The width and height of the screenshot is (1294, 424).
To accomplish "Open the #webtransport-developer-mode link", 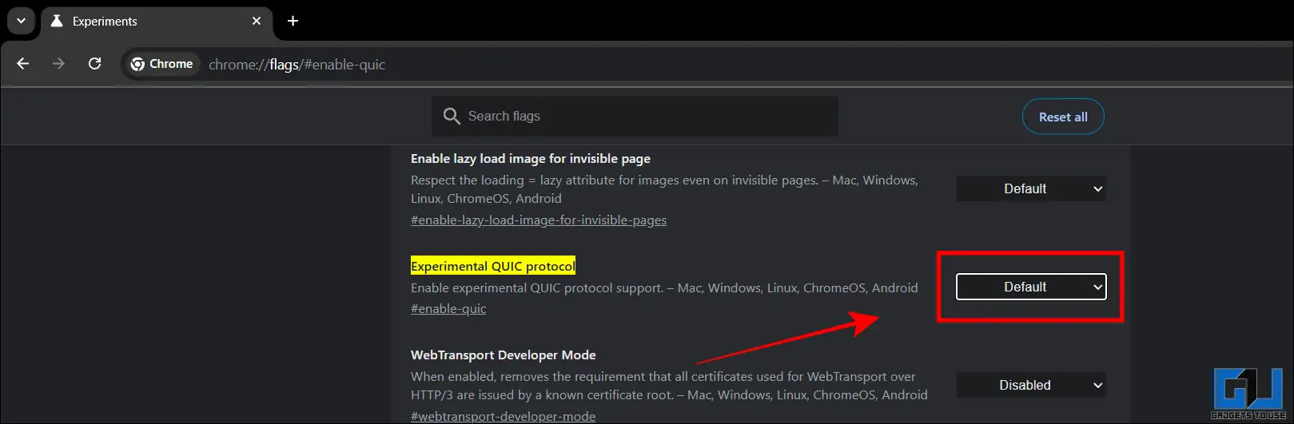I will (x=503, y=416).
